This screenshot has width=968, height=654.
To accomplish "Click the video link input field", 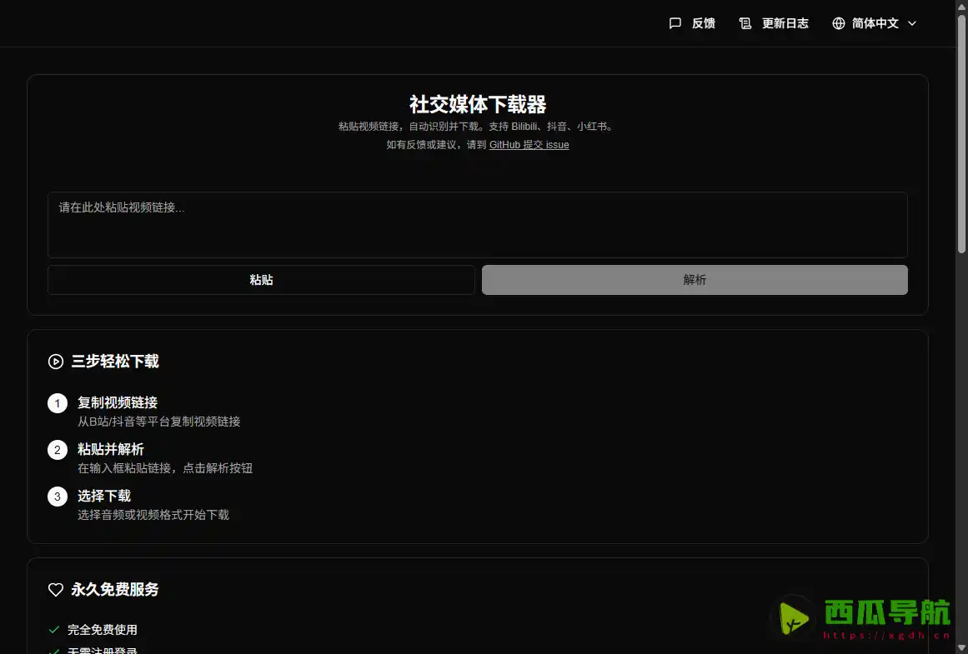I will tap(478, 224).
